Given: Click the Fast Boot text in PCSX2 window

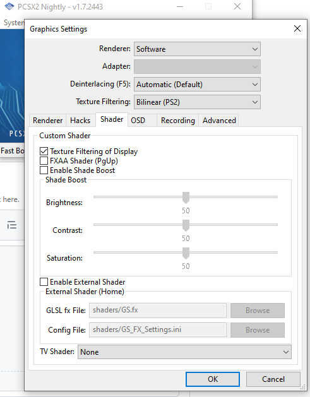Looking at the screenshot, I should tap(13, 151).
